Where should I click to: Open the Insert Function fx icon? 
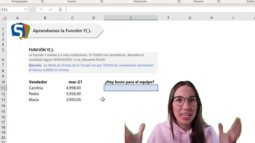tap(60, 10)
